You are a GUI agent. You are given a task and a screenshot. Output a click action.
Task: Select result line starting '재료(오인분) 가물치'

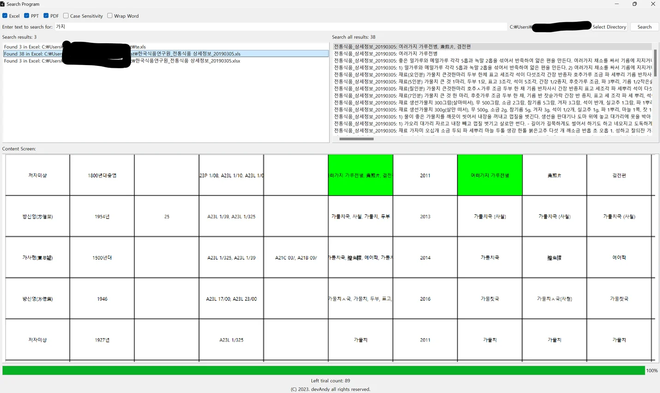click(492, 74)
